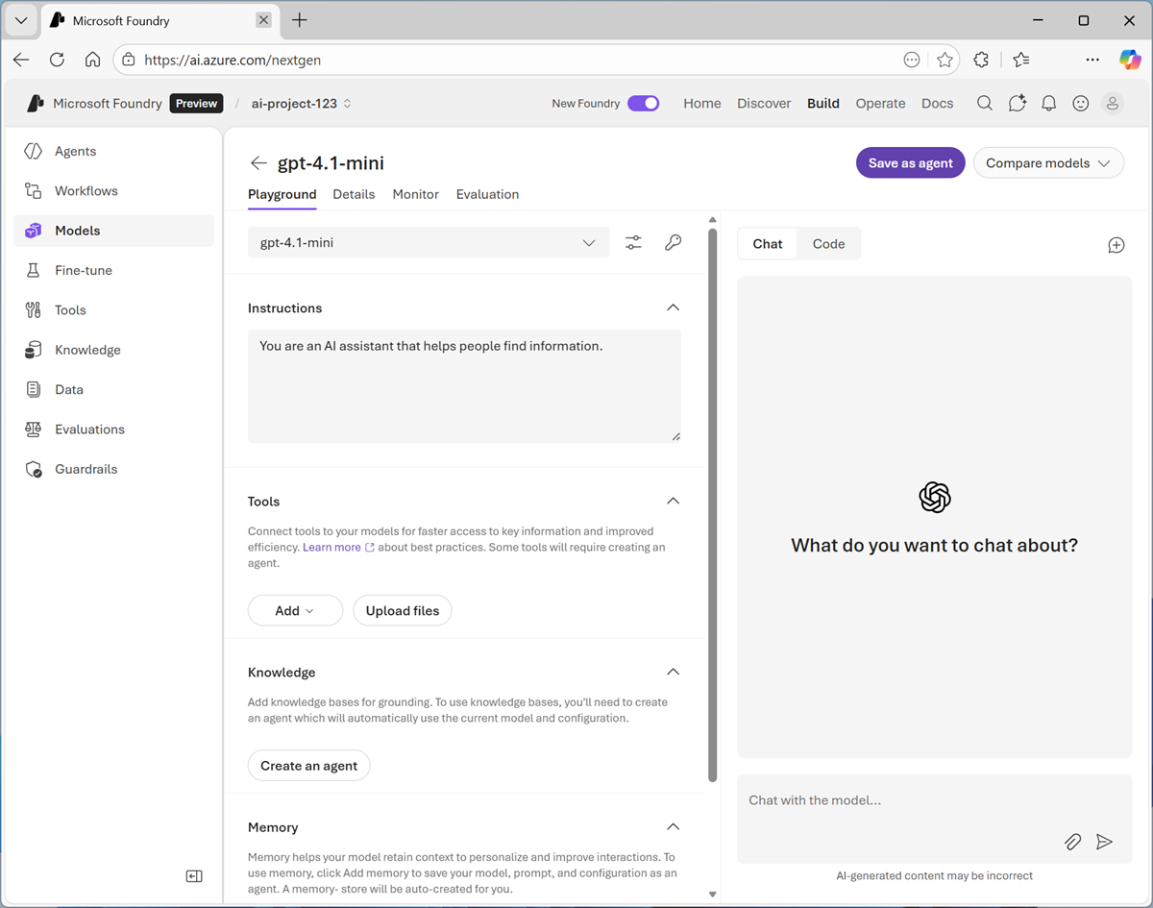Collapse the Instructions section
The width and height of the screenshot is (1153, 908).
click(673, 308)
